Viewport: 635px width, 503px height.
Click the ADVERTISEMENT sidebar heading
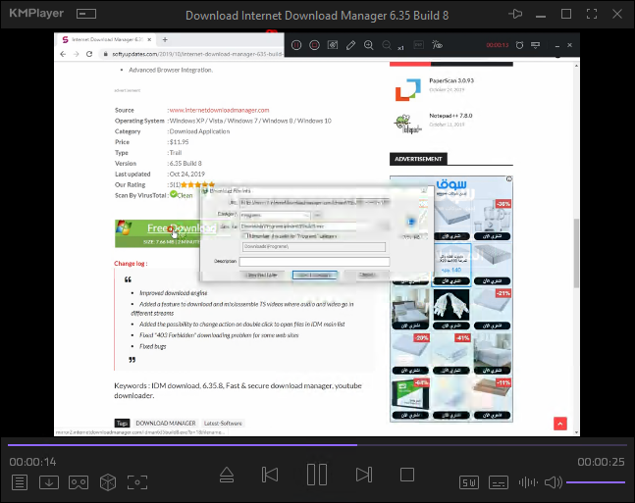[x=418, y=159]
